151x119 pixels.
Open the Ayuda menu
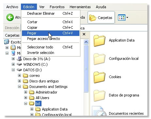(x=101, y=7)
